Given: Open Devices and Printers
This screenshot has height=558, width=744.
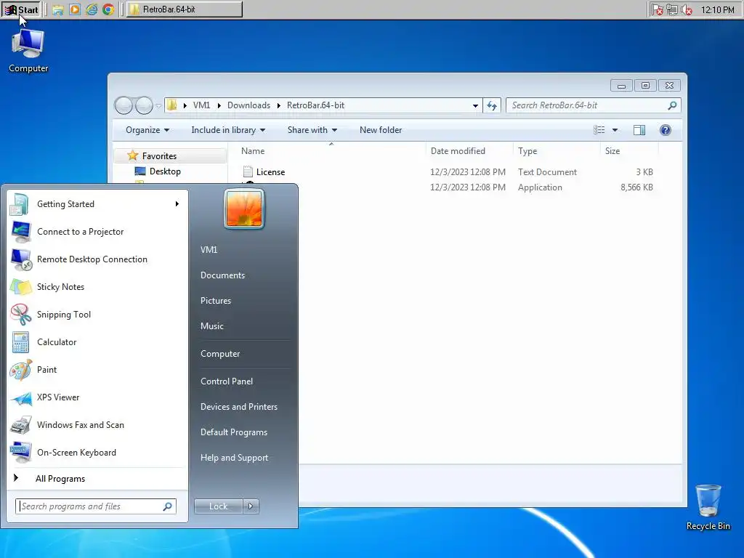Looking at the screenshot, I should (238, 407).
